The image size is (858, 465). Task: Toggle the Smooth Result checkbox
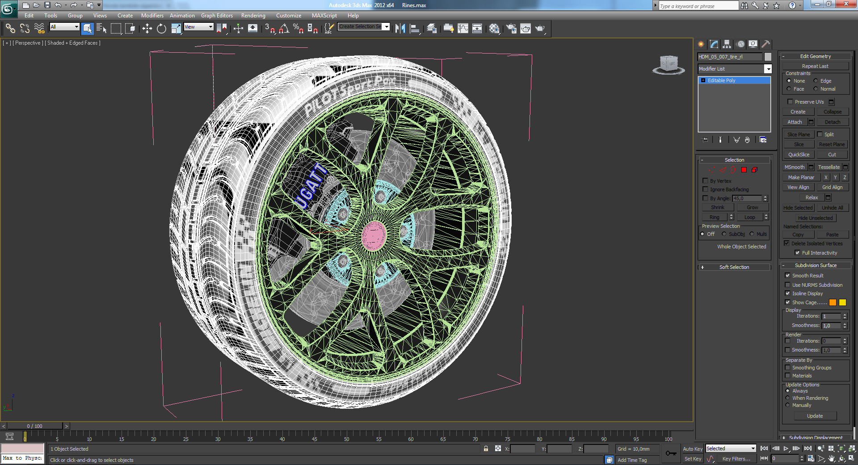pos(787,276)
